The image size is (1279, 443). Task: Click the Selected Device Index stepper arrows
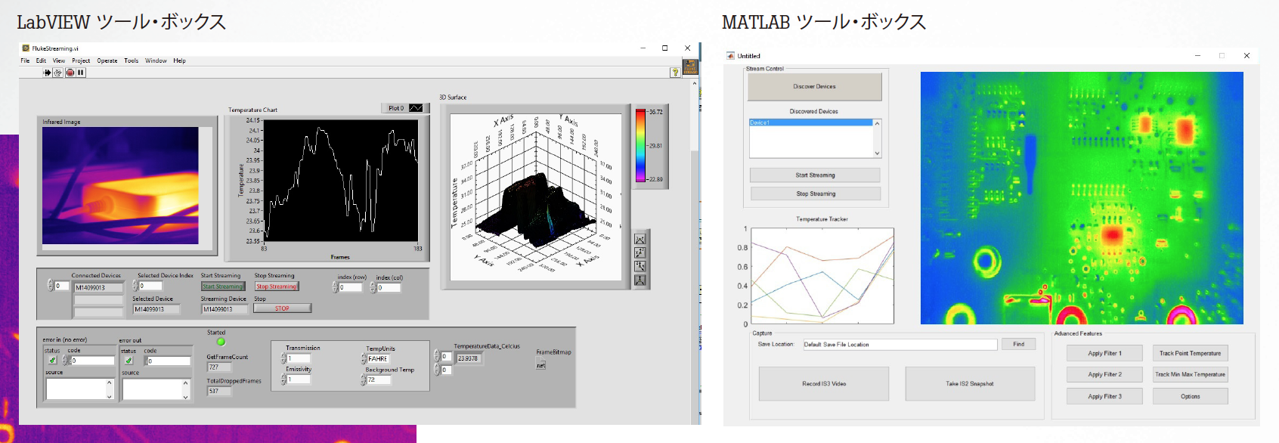point(136,286)
